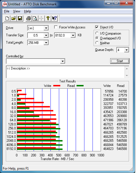Open Print Preview magnifier icon
The image size is (136, 173).
pyautogui.click(x=35, y=18)
